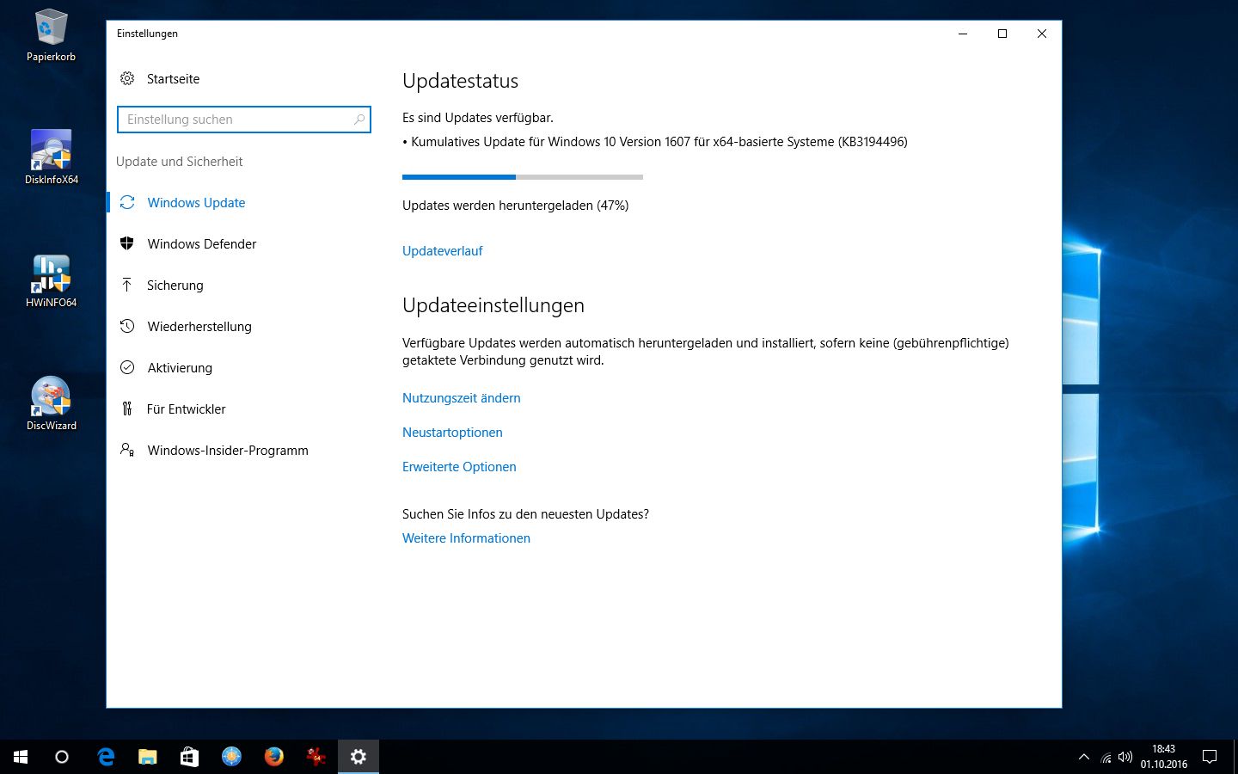This screenshot has height=774, width=1238.
Task: Click the search magnifier icon in settings
Action: (359, 120)
